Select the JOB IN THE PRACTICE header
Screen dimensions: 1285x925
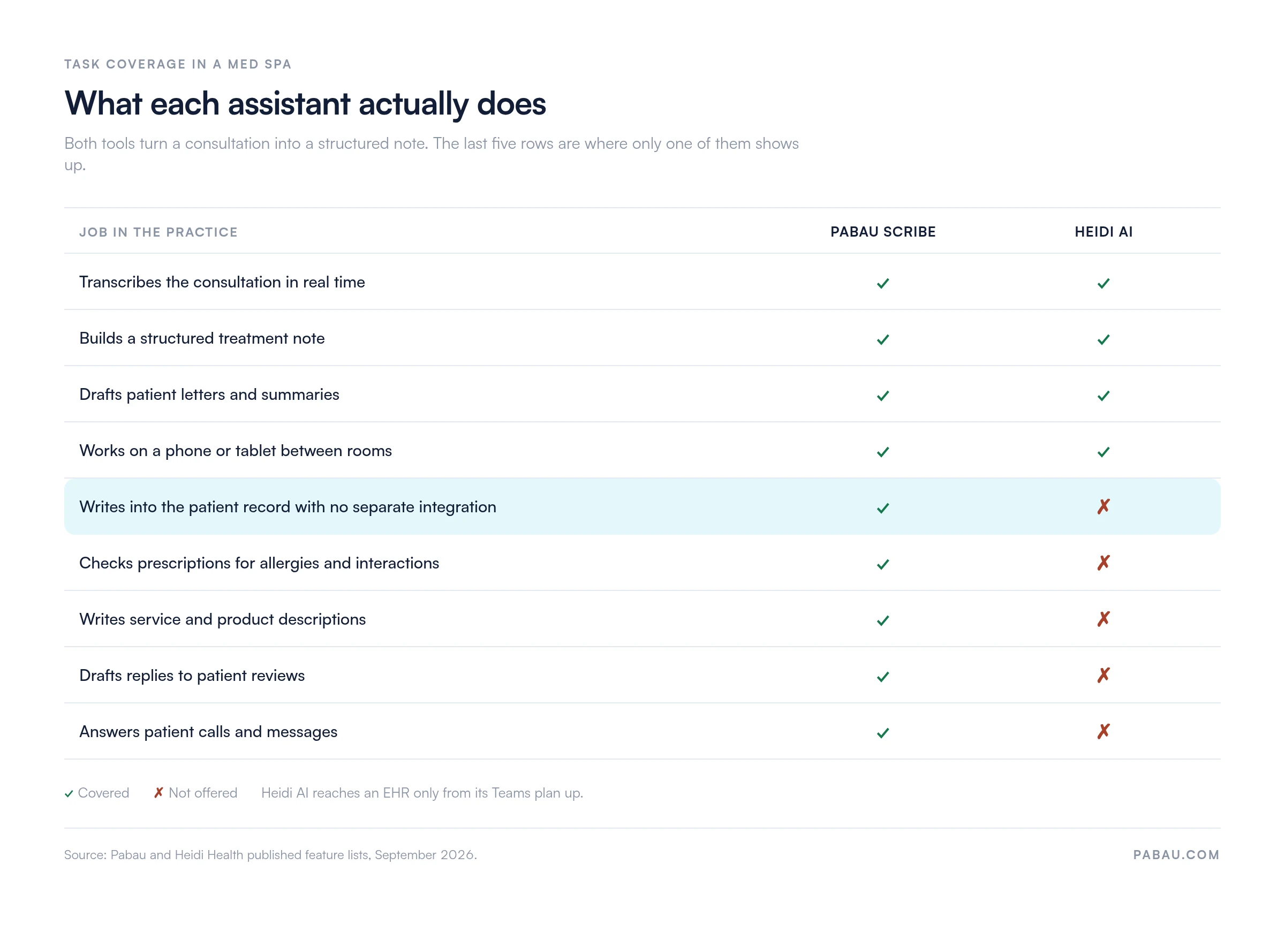pyautogui.click(x=158, y=232)
